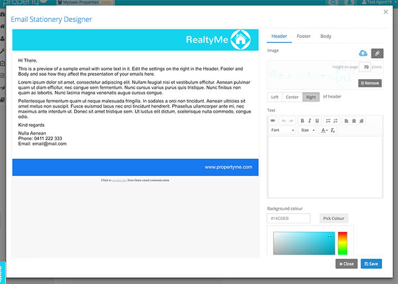Click the 'Phone: 0411 222 333' line
The height and width of the screenshot is (284, 398).
pyautogui.click(x=40, y=138)
